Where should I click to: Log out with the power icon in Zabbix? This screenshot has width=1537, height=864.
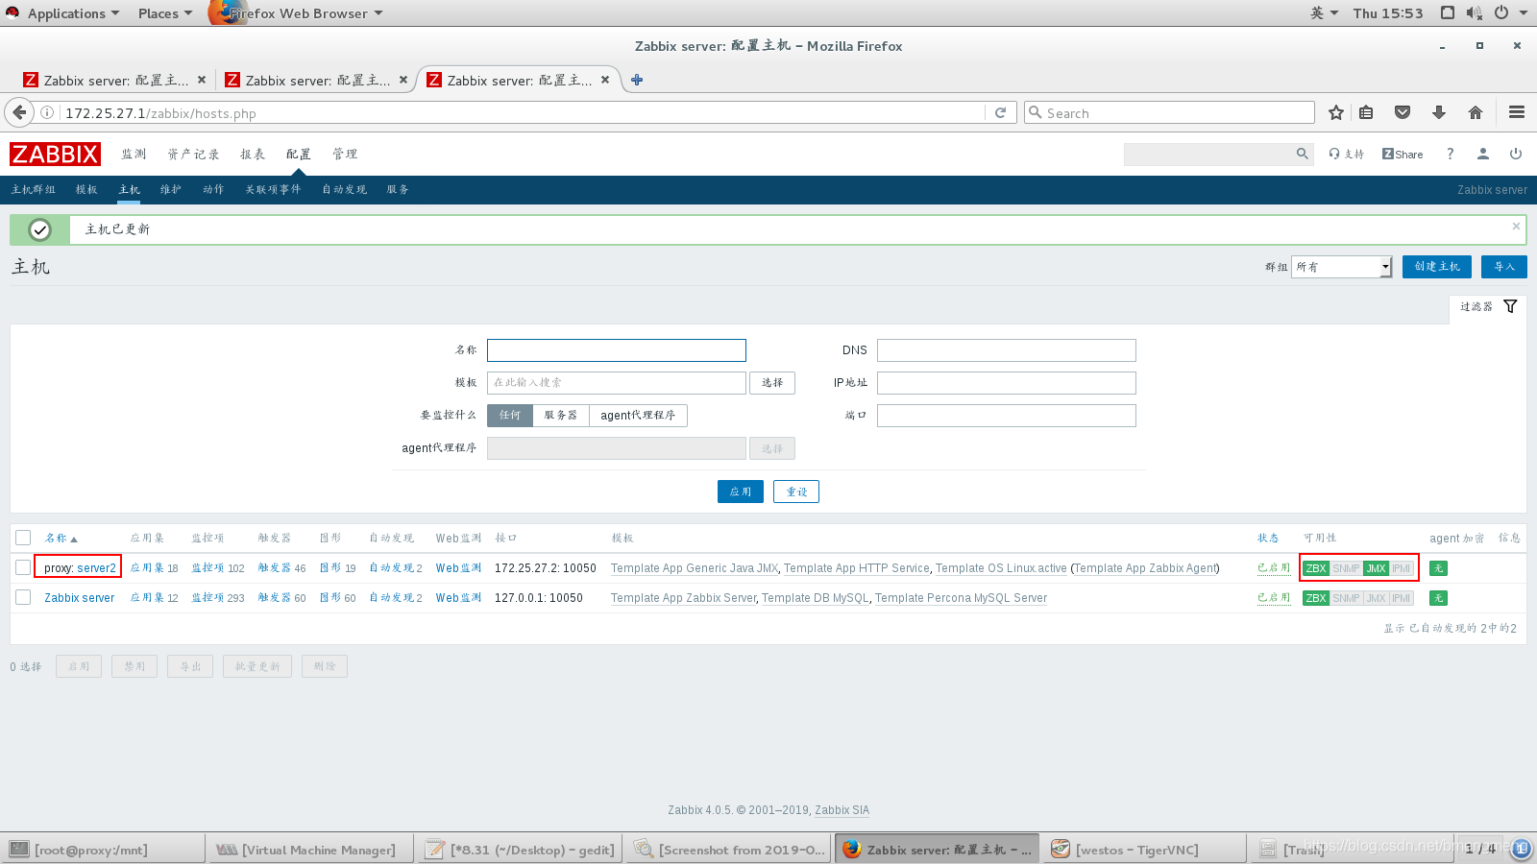pos(1516,154)
